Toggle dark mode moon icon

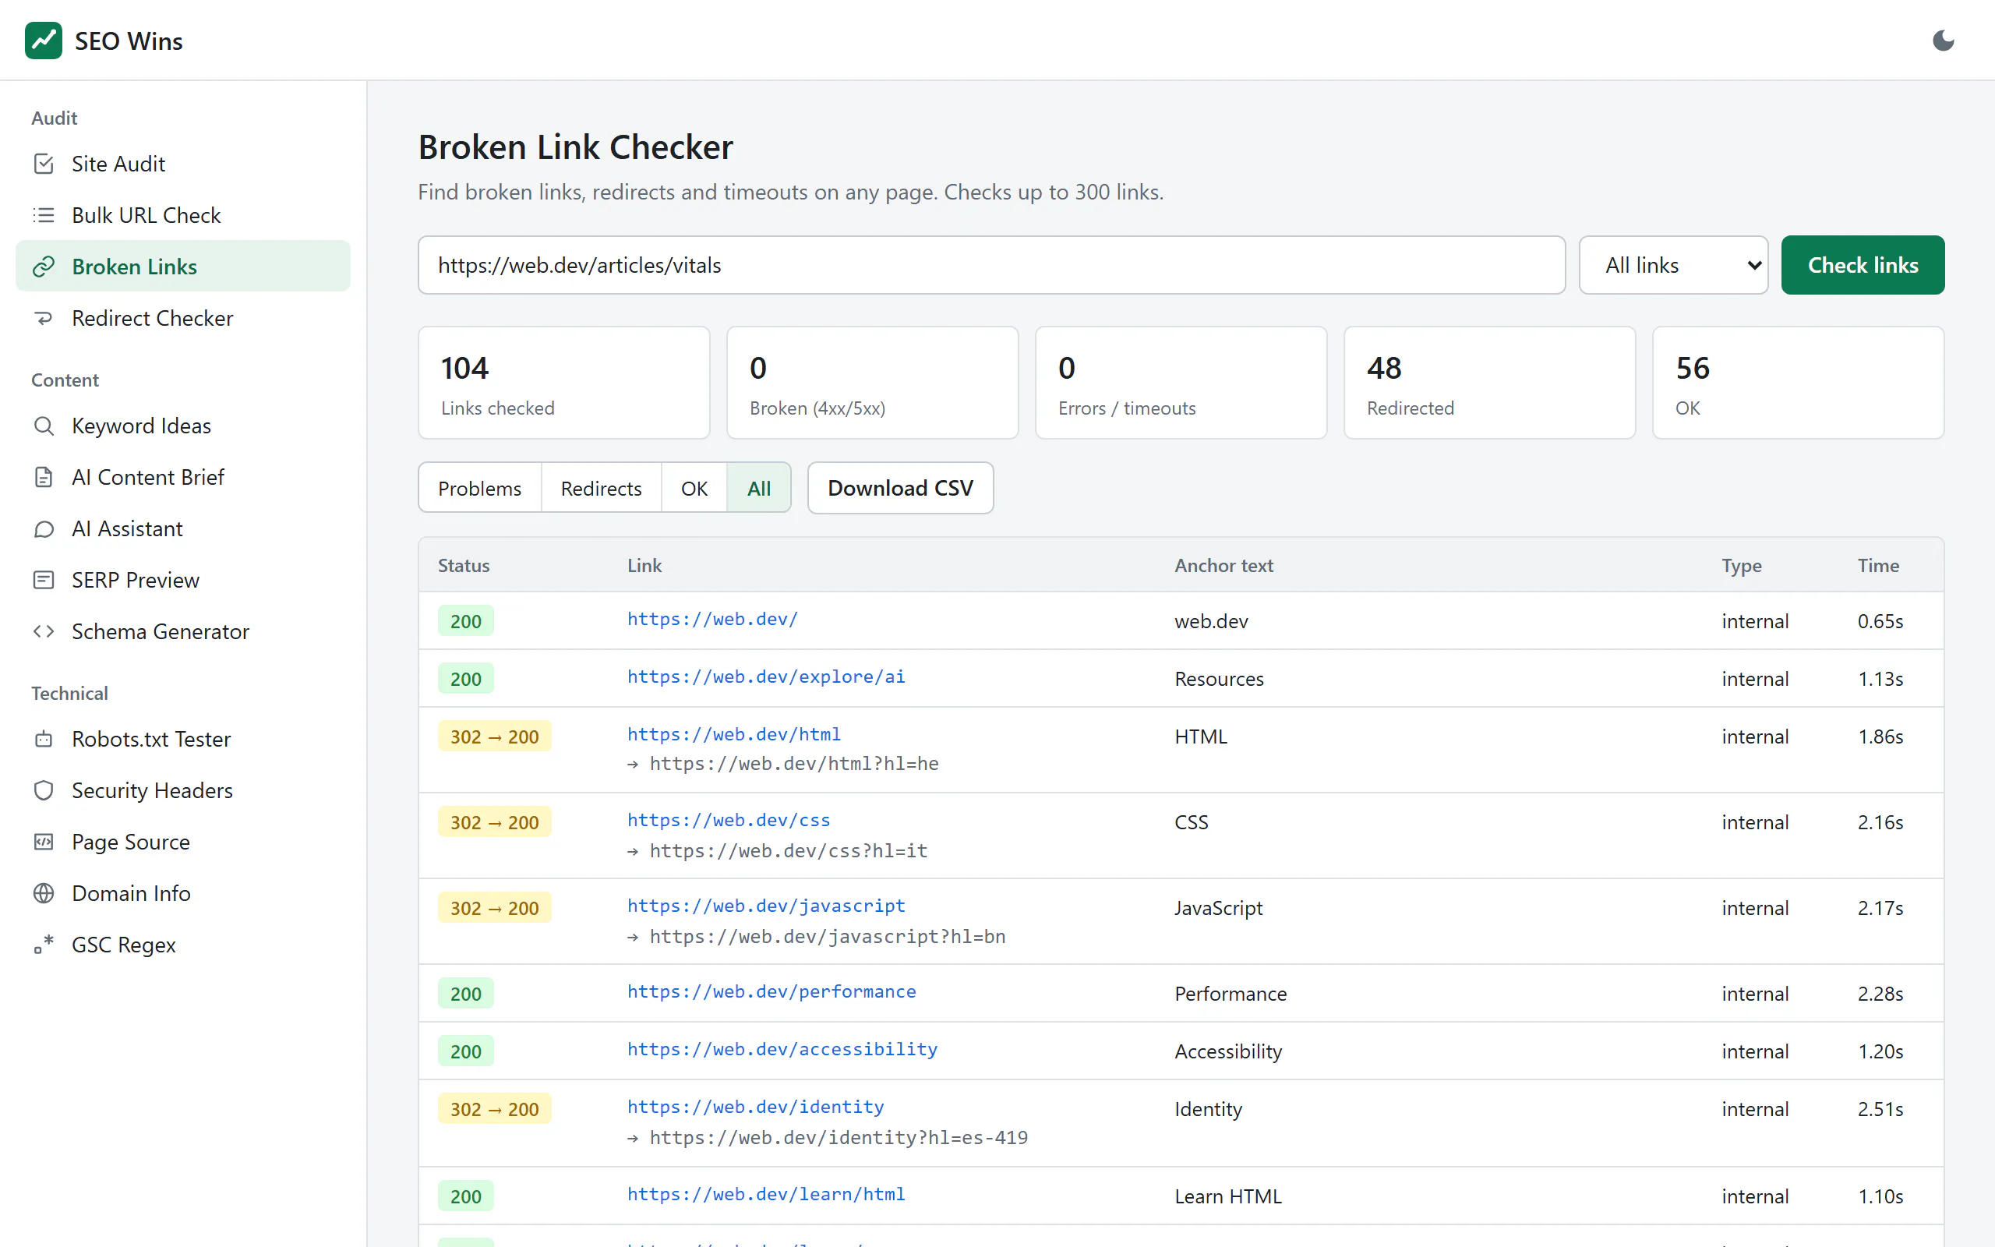pyautogui.click(x=1943, y=41)
